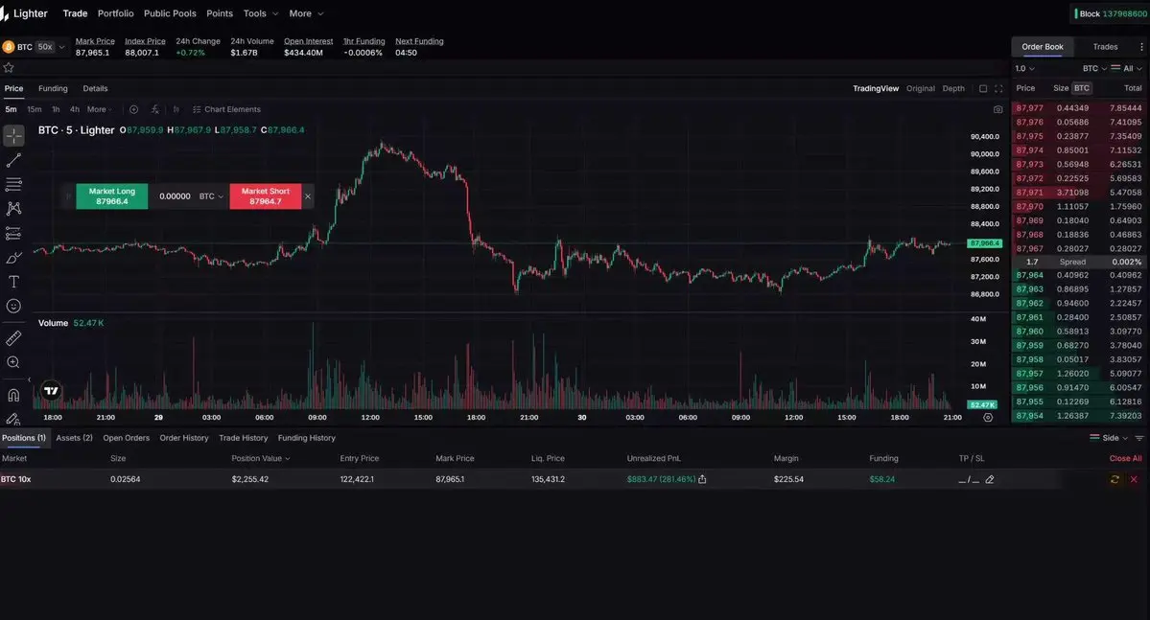Toggle the chart panel maximize square
The height and width of the screenshot is (620, 1150).
[983, 89]
